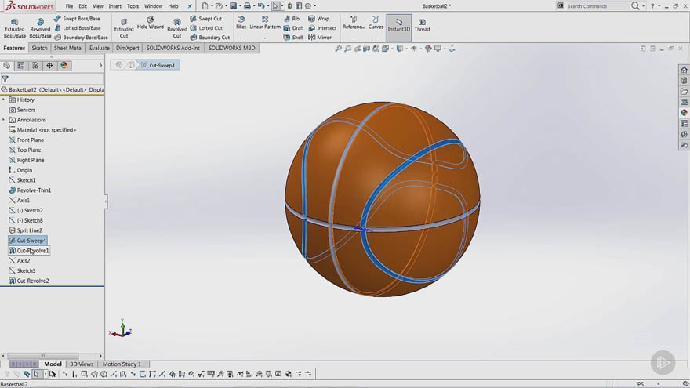Image resolution: width=690 pixels, height=388 pixels.
Task: Open Appearances icon in task pane
Action: (x=685, y=113)
